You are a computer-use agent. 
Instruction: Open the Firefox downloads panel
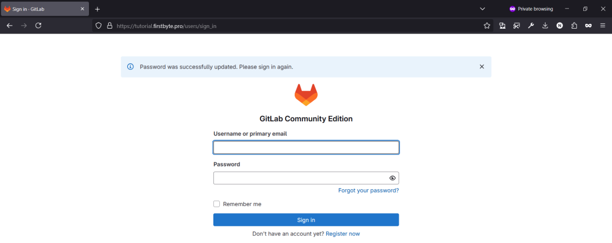[x=545, y=26]
